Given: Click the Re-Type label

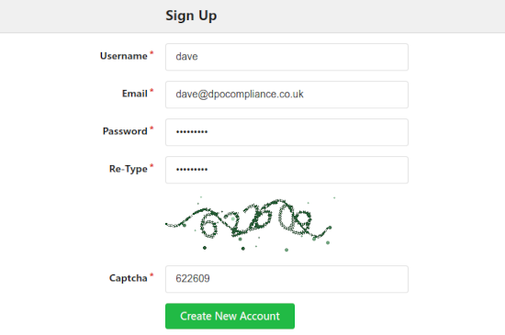Looking at the screenshot, I should click(129, 169).
